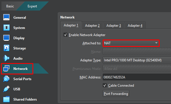
Task: Switch to the Adapter 3 tab
Action: (114, 26)
